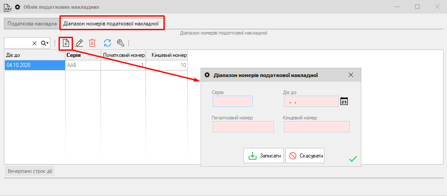This screenshot has height=196, width=447.
Task: Select the 04.10.2020 table row
Action: tap(34, 65)
